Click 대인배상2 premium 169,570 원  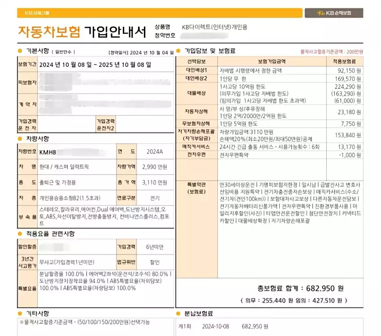pos(348,79)
